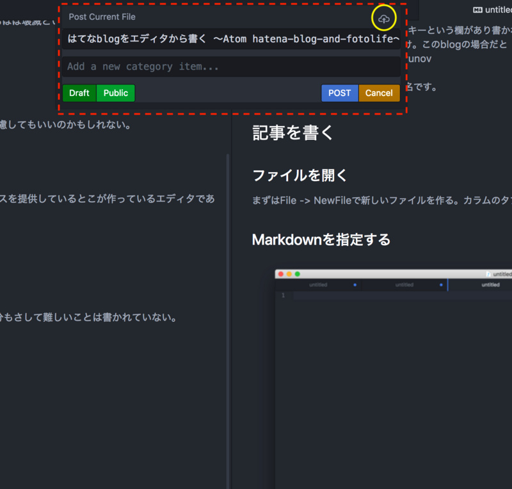Cancel the post dialog
Screen dimensions: 512x489
[x=379, y=93]
